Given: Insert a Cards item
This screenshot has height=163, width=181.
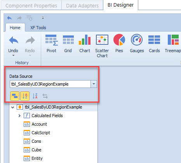Looking at the screenshot, I should click(154, 44).
